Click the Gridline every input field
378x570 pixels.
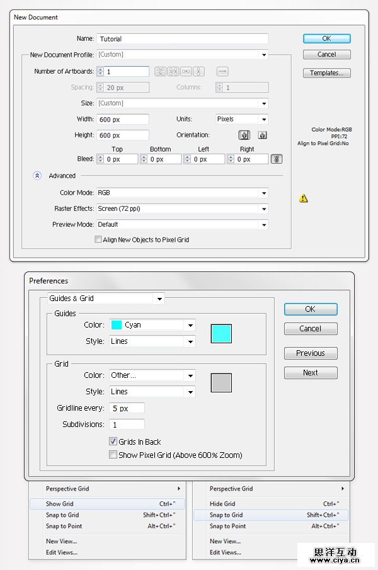pos(127,408)
